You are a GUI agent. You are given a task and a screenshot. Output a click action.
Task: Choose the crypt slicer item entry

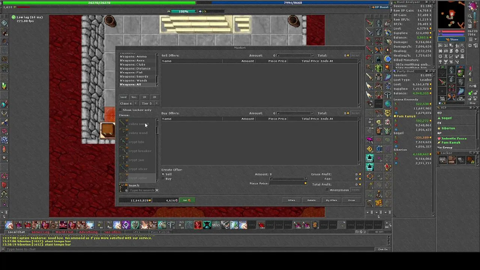point(137,169)
